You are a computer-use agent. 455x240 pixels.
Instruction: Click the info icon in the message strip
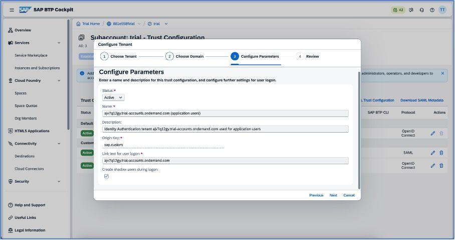pos(82,73)
